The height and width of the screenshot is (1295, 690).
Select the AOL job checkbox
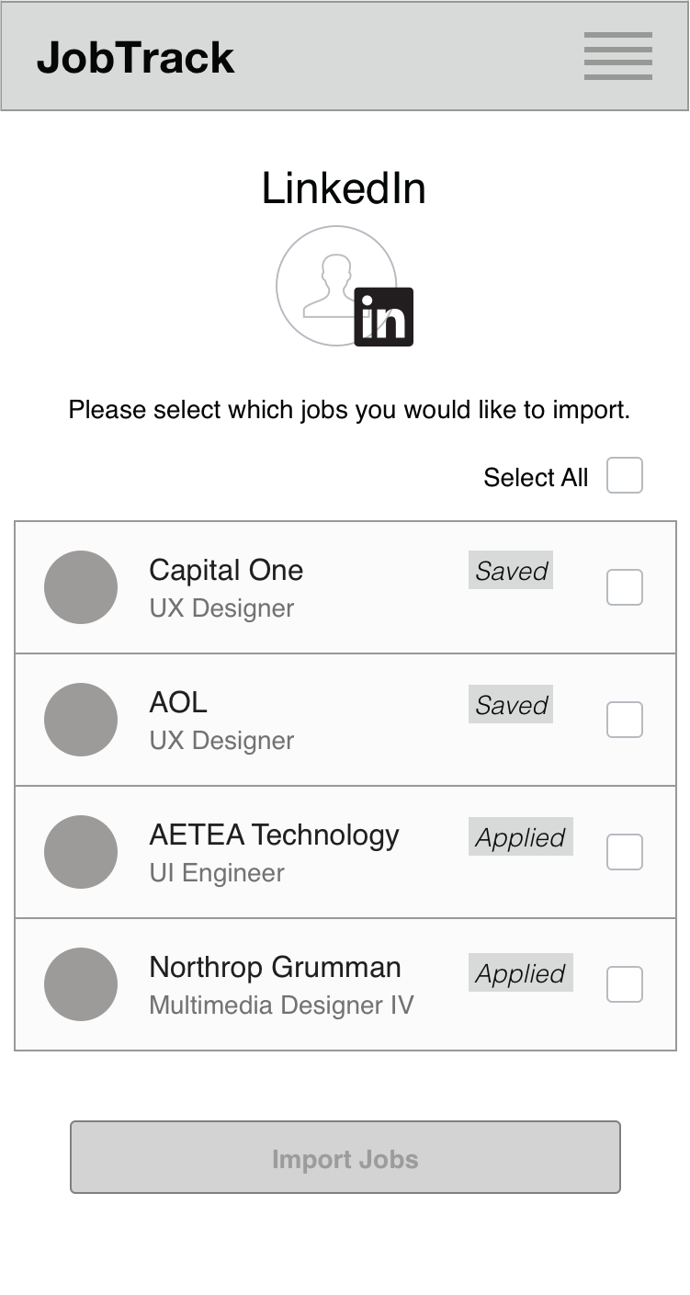[x=625, y=720]
